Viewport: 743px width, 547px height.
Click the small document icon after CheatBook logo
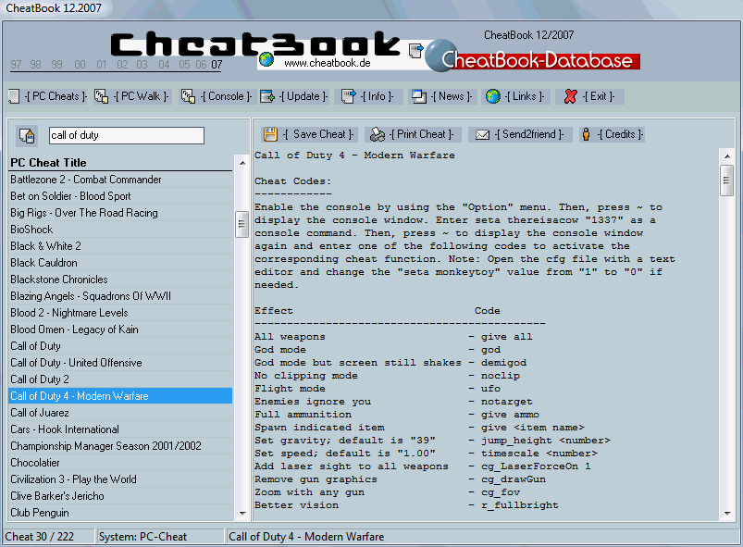tap(415, 51)
